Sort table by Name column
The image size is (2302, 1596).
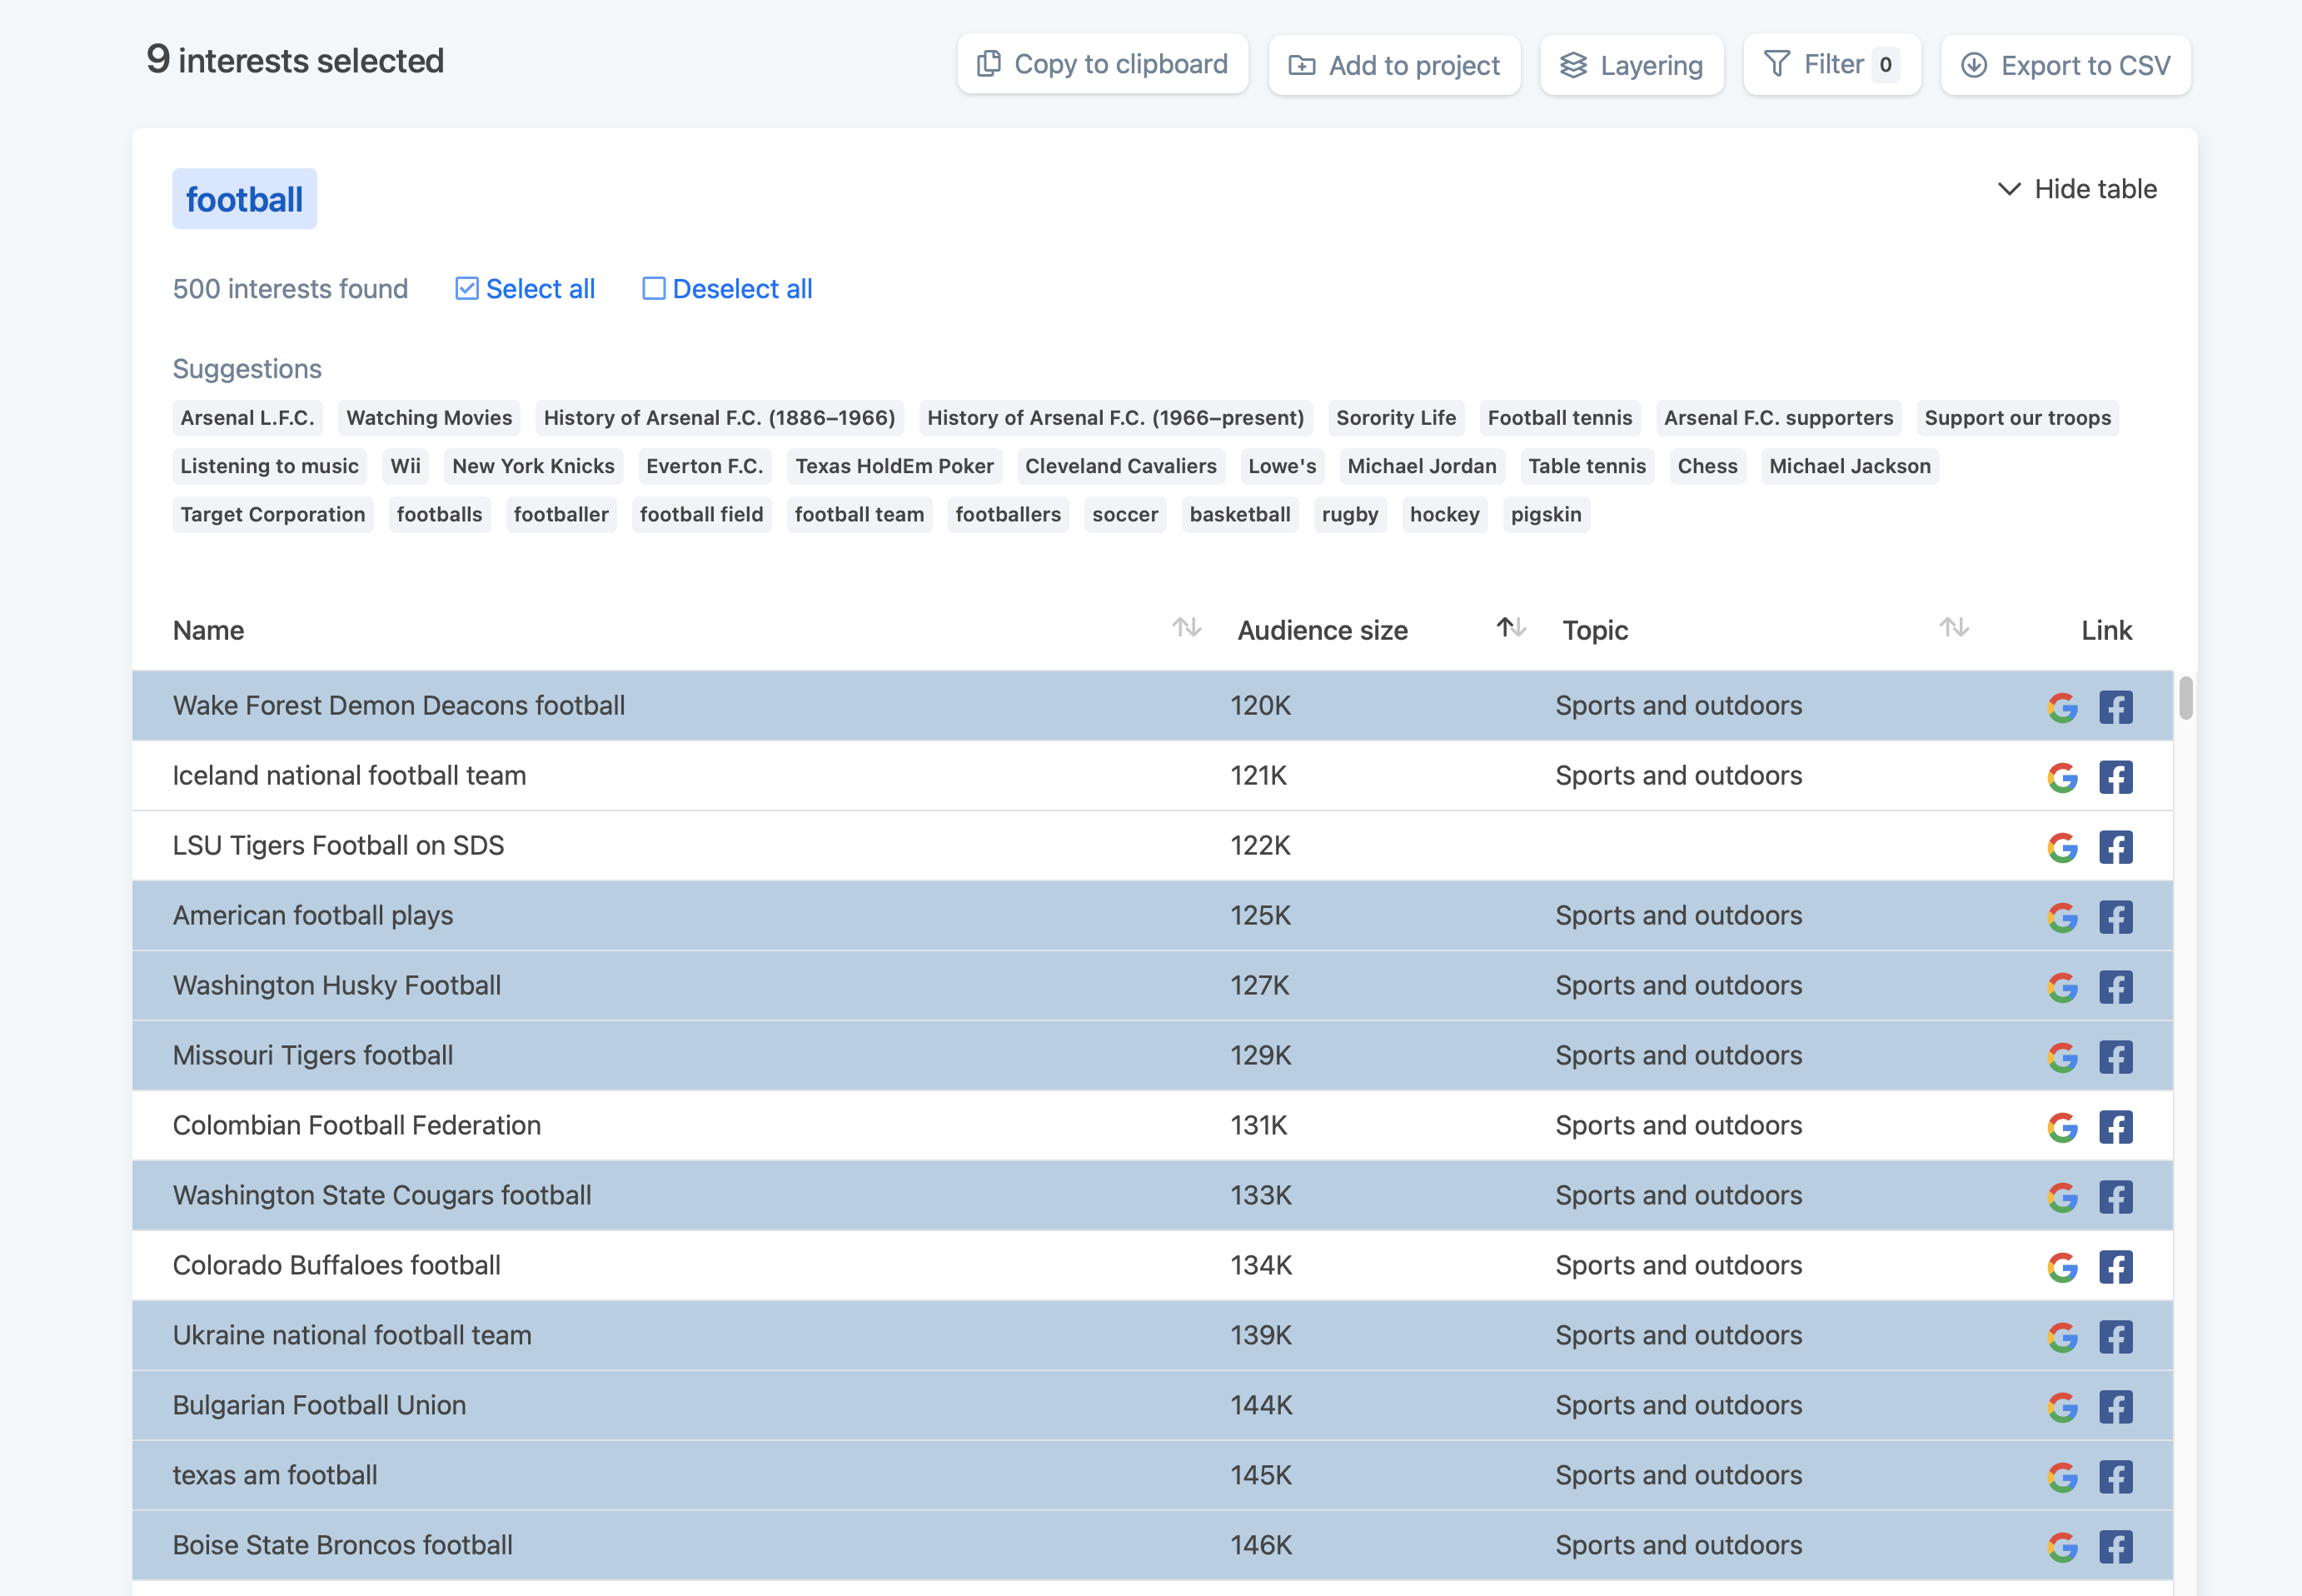1187,628
